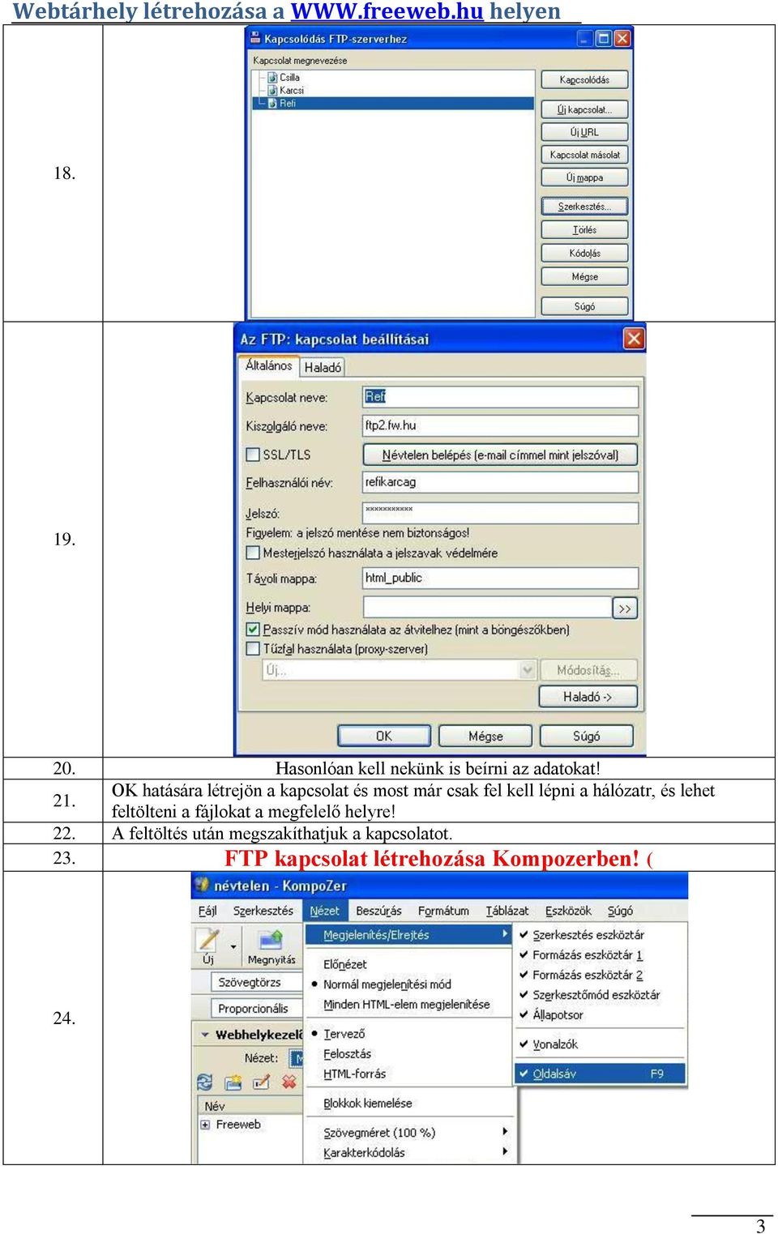
Task: Click the Távoli mappa field
Action: pyautogui.click(x=500, y=578)
